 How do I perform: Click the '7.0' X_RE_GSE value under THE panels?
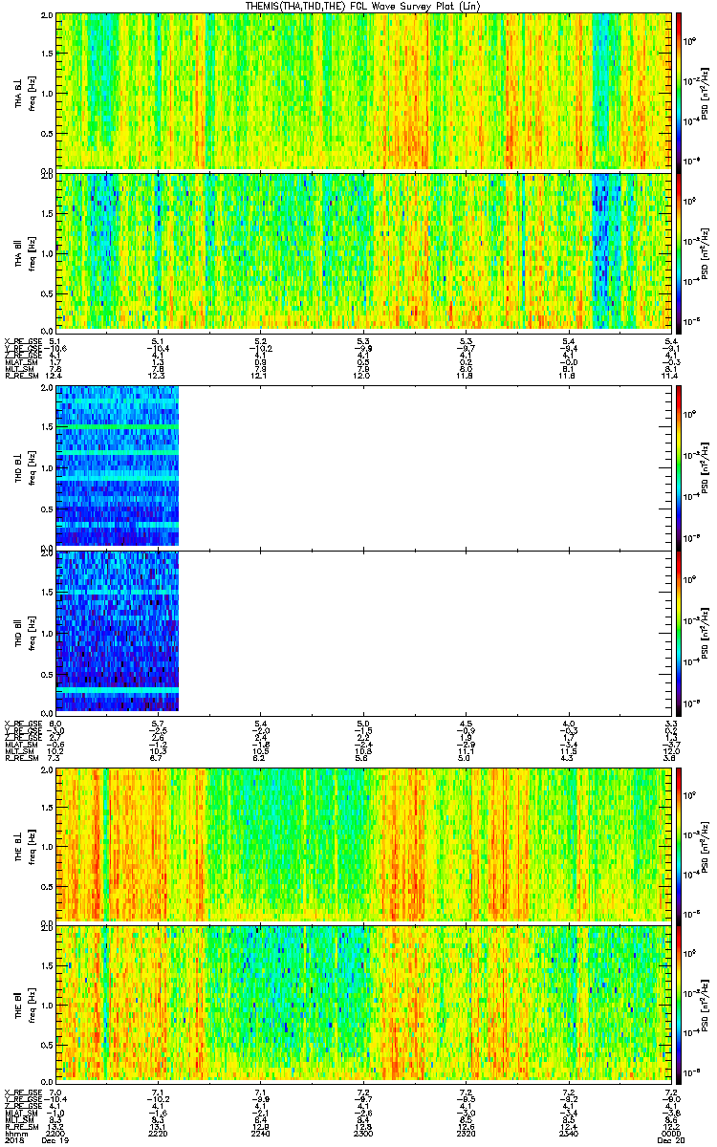55,1091
